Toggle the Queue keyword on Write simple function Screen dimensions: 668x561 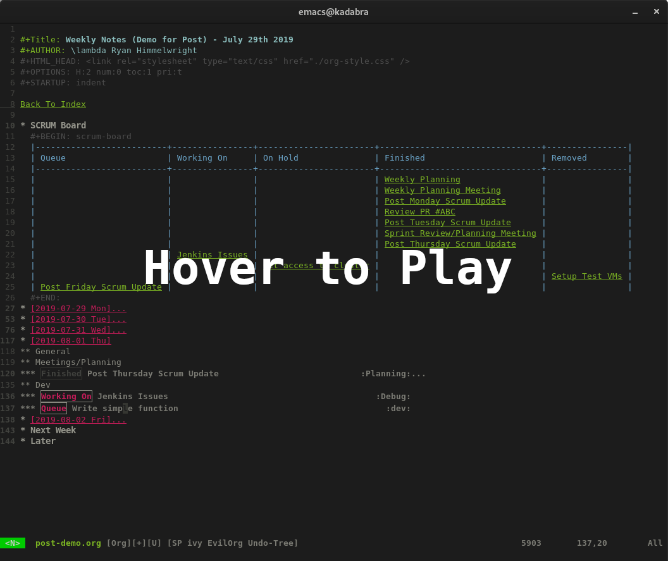[53, 409]
